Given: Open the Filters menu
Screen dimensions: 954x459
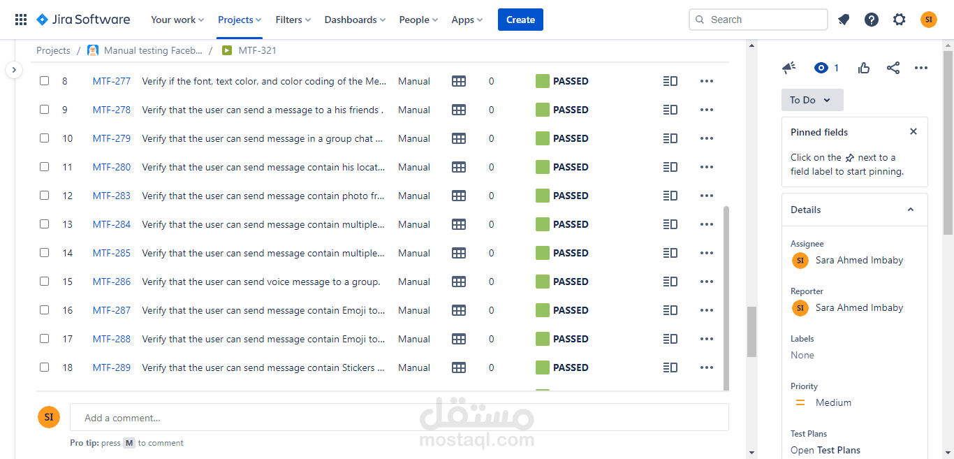Looking at the screenshot, I should (x=293, y=20).
